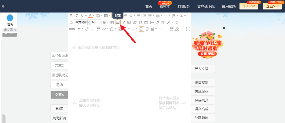This screenshot has width=285, height=123.
Task: Clear formatting with the eraser icon
Action: click(x=157, y=22)
